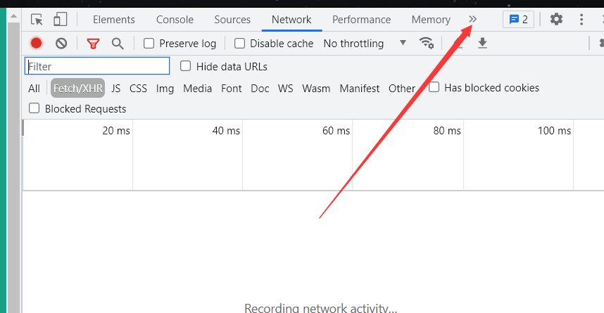The image size is (604, 313).
Task: Click the export HAR download icon
Action: (482, 43)
